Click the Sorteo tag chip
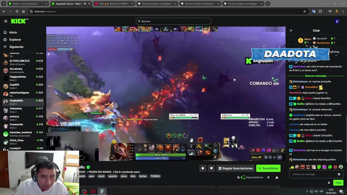 [x=143, y=176]
